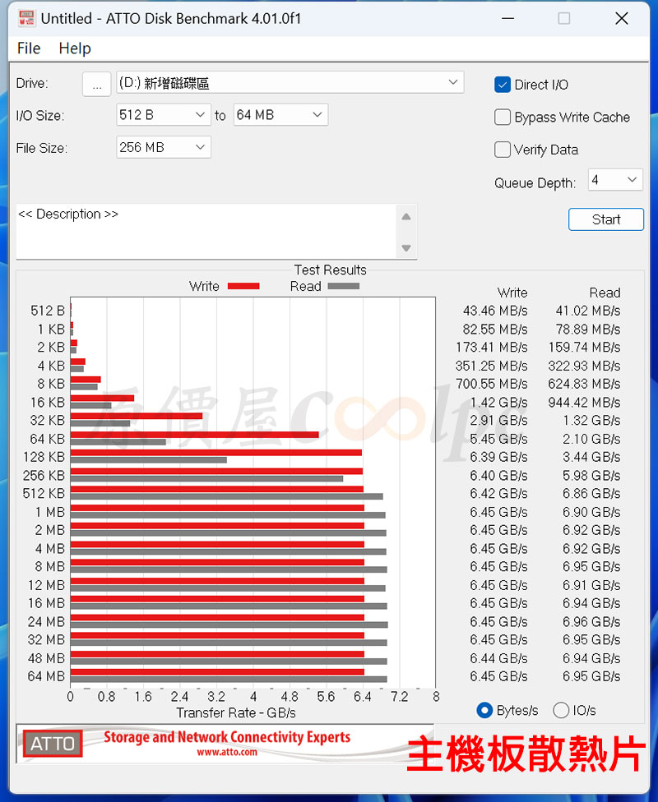Image resolution: width=658 pixels, height=802 pixels.
Task: Click inside the Description text box
Action: click(206, 232)
